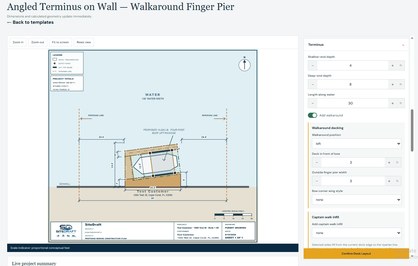418x266 pixels.
Task: Edit the shallow-end depth value field
Action: pos(353,65)
